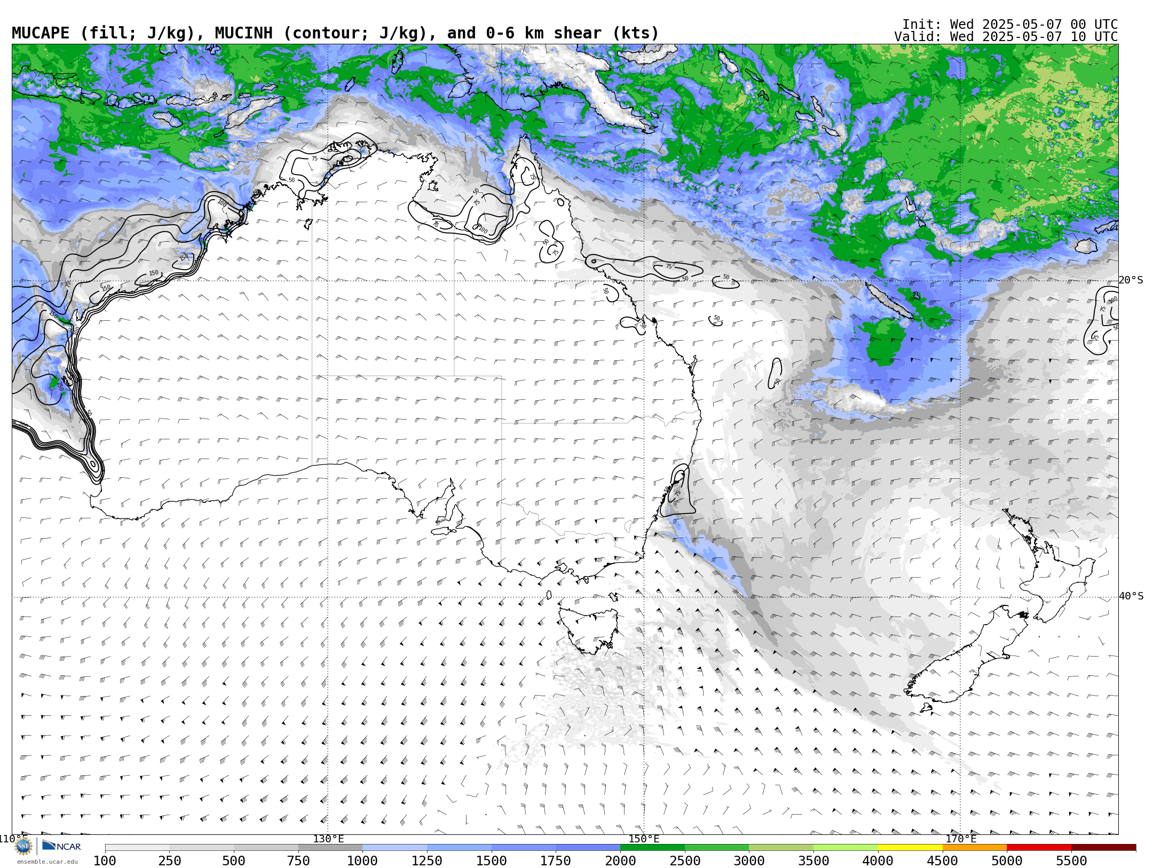Select the dark red above-5500 color swatch
Viewport: 1153px width, 868px height.
click(x=1103, y=848)
